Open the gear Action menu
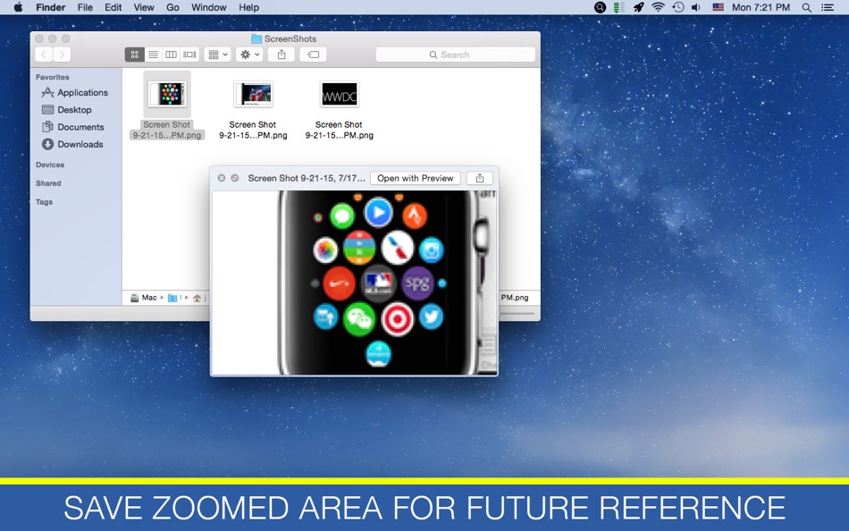Image resolution: width=849 pixels, height=531 pixels. click(249, 55)
